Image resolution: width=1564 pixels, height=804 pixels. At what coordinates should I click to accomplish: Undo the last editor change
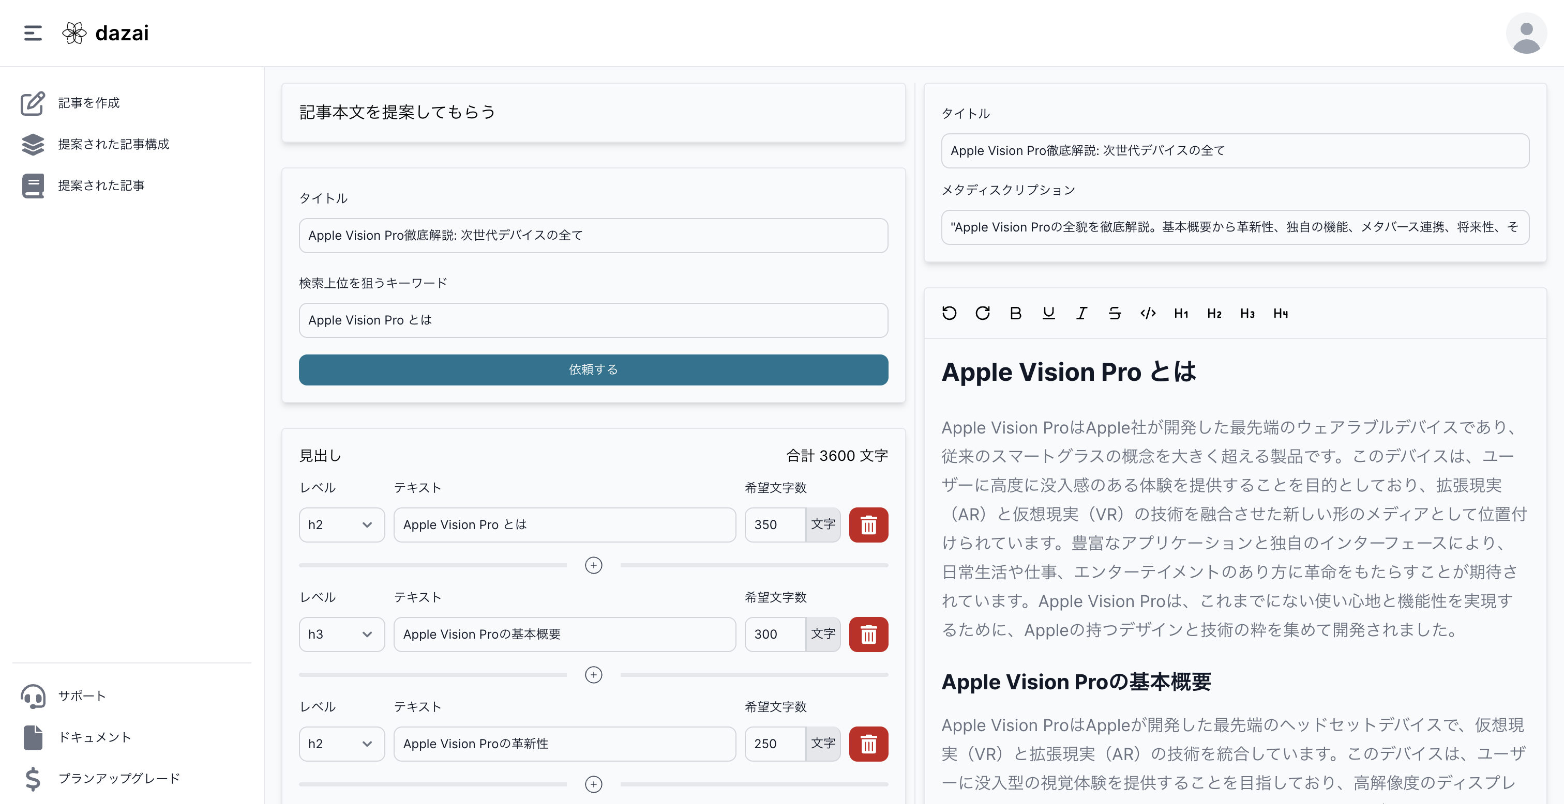[949, 313]
